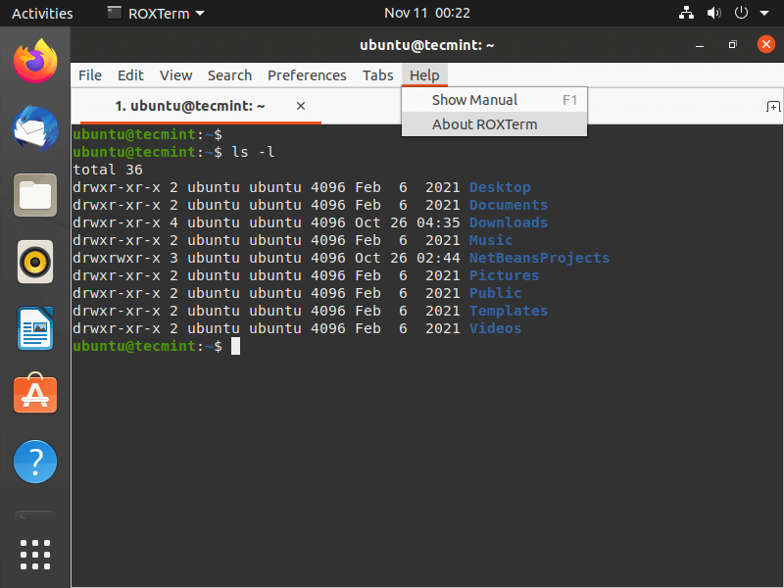Open the calendar via the clock

[x=427, y=13]
